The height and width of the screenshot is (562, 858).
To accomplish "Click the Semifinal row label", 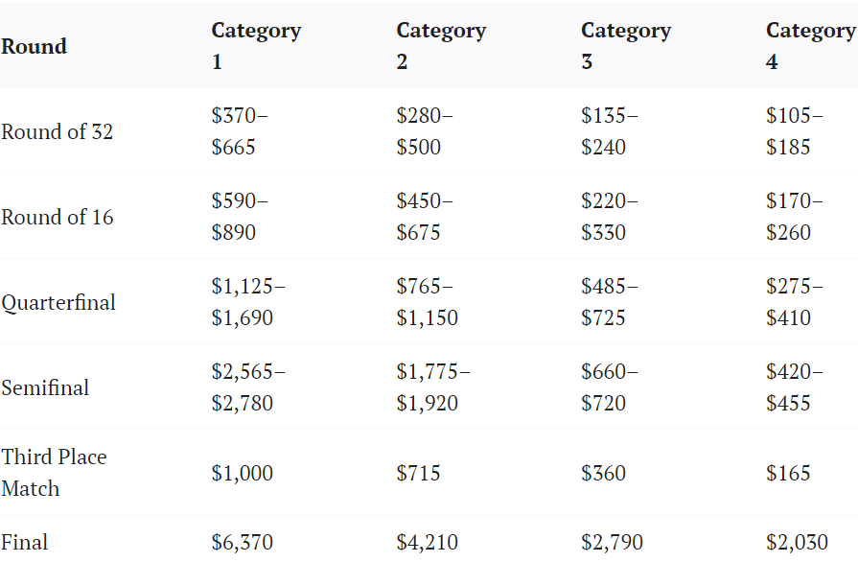I will point(45,387).
